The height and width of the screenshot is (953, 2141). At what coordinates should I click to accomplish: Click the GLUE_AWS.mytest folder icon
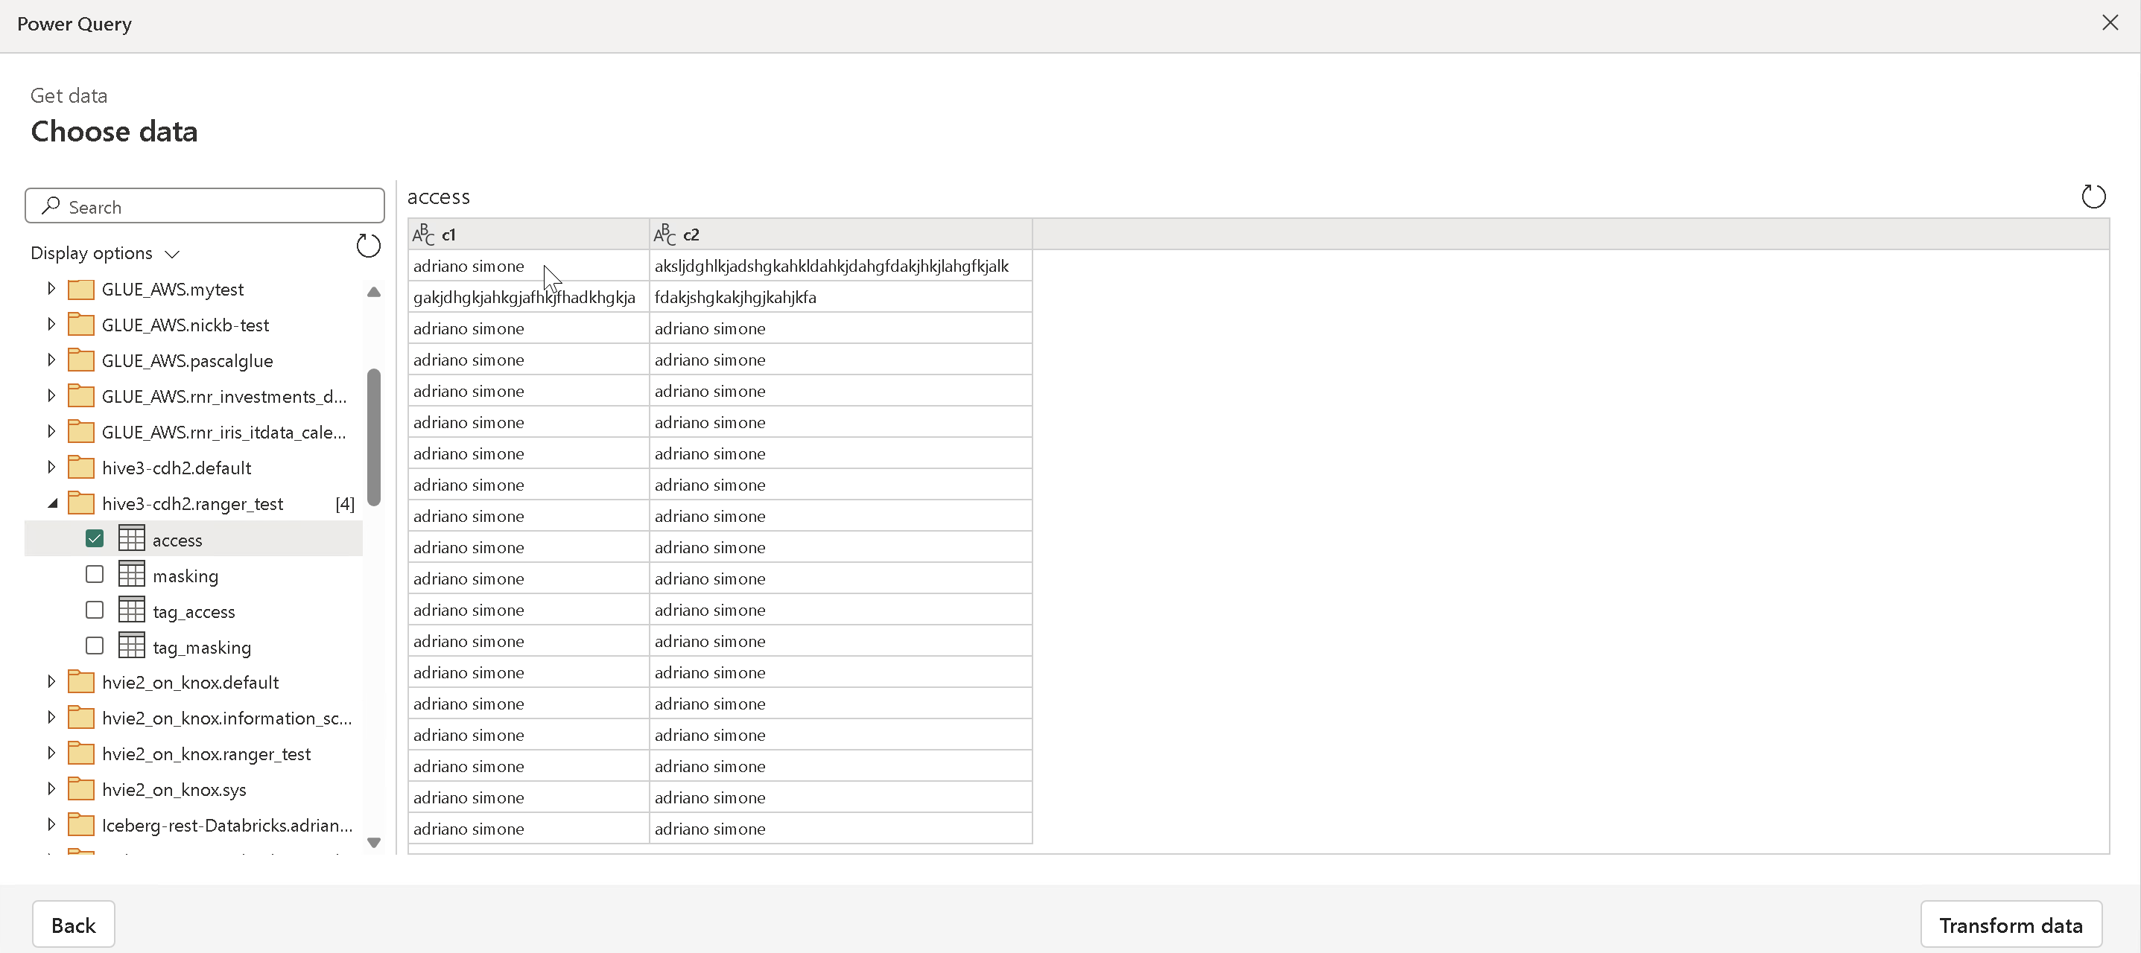click(x=80, y=289)
